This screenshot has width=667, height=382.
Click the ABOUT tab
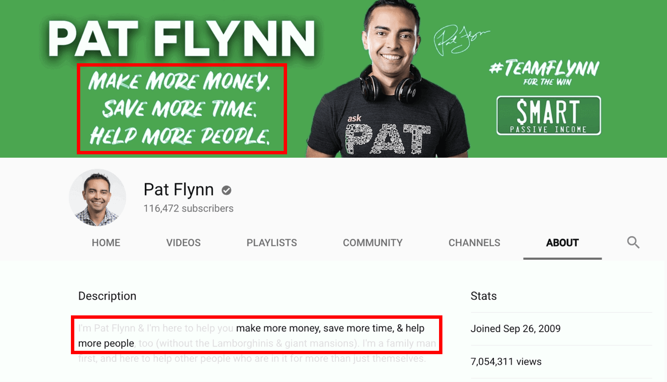coord(562,243)
